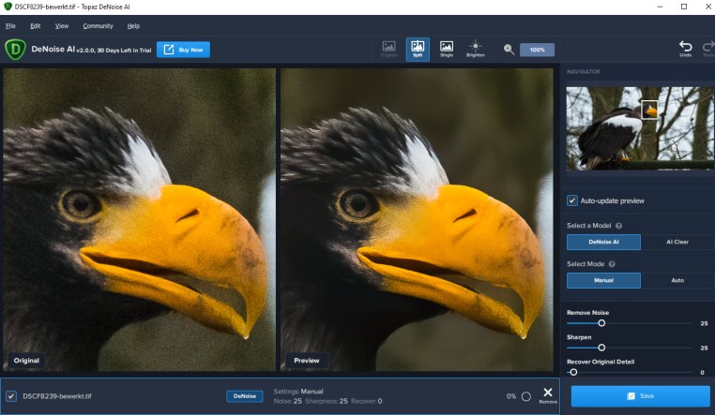Click the Save button
The width and height of the screenshot is (715, 415).
click(639, 396)
